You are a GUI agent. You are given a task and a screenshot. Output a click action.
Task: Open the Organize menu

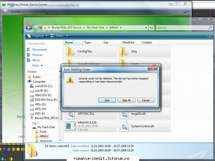(x=37, y=36)
